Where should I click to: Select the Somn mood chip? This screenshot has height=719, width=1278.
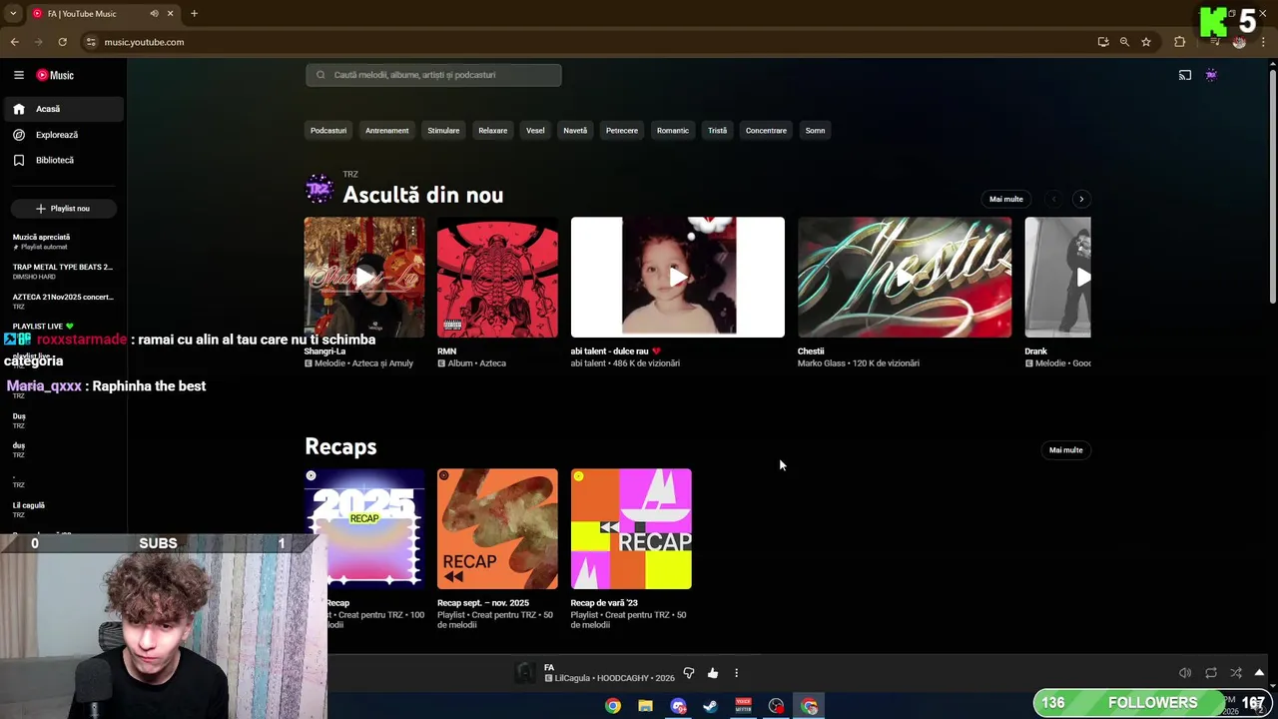click(815, 131)
